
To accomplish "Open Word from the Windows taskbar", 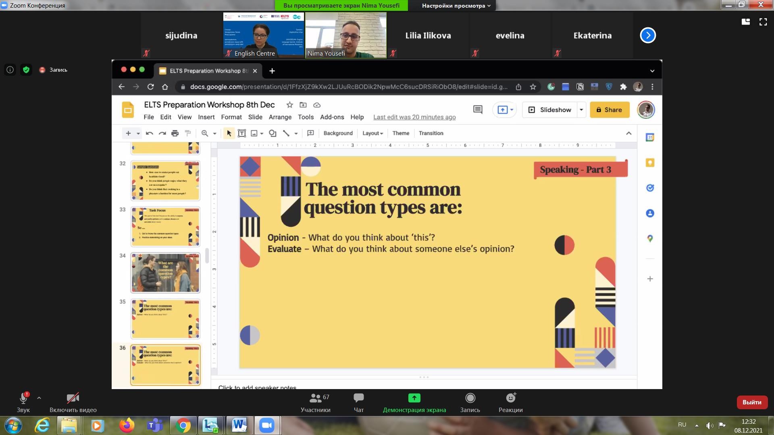I will [x=238, y=425].
